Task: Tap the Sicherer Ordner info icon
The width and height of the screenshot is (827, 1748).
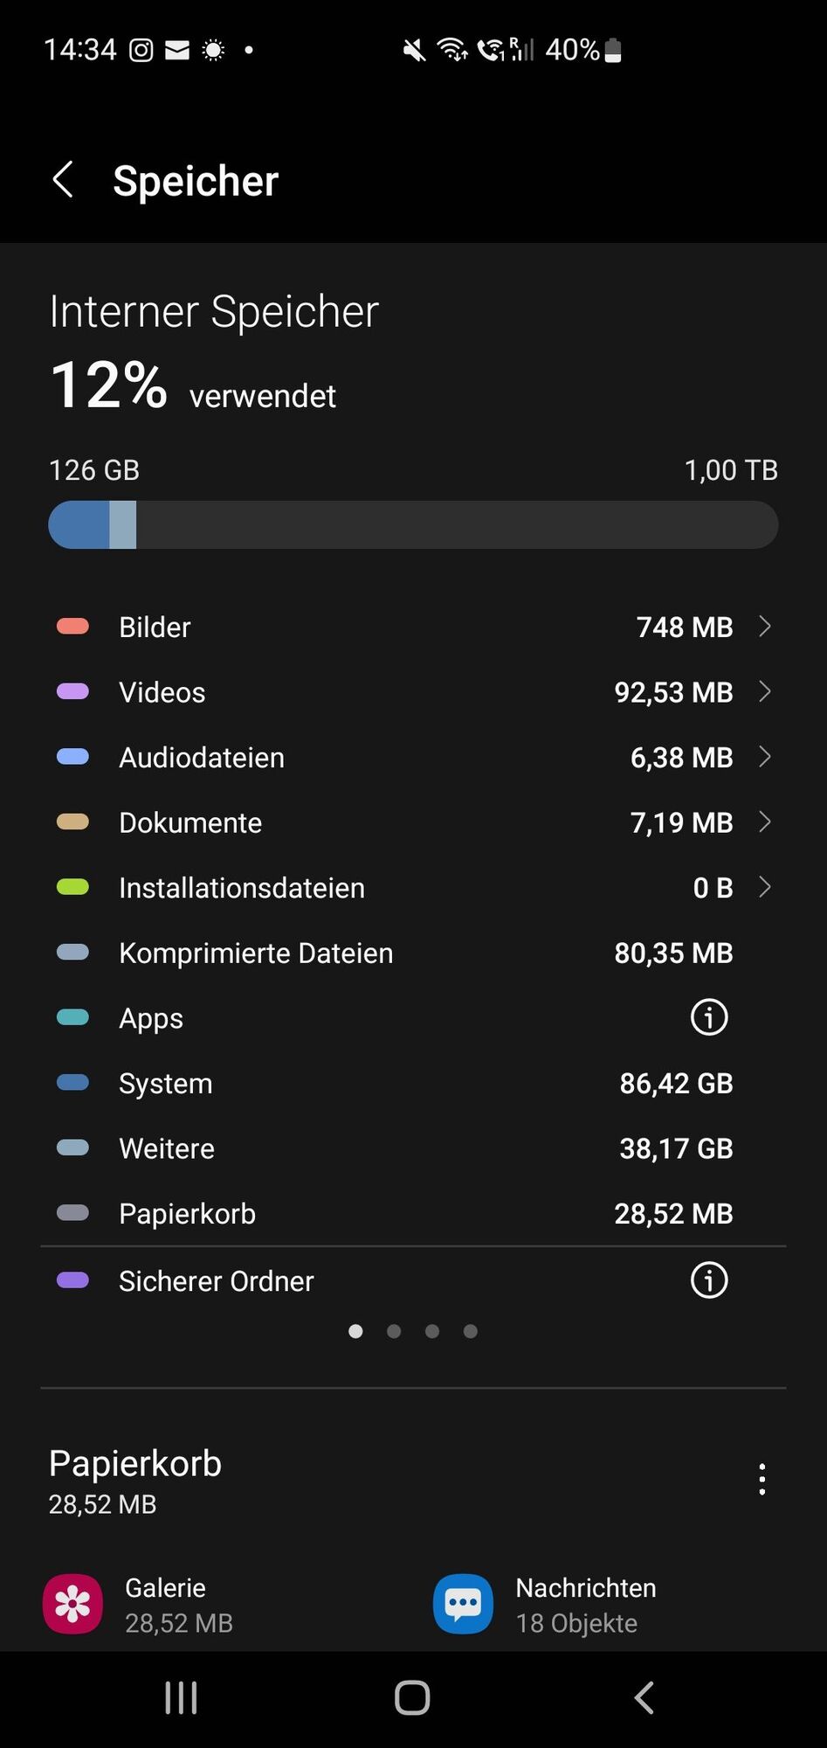Action: [x=708, y=1280]
